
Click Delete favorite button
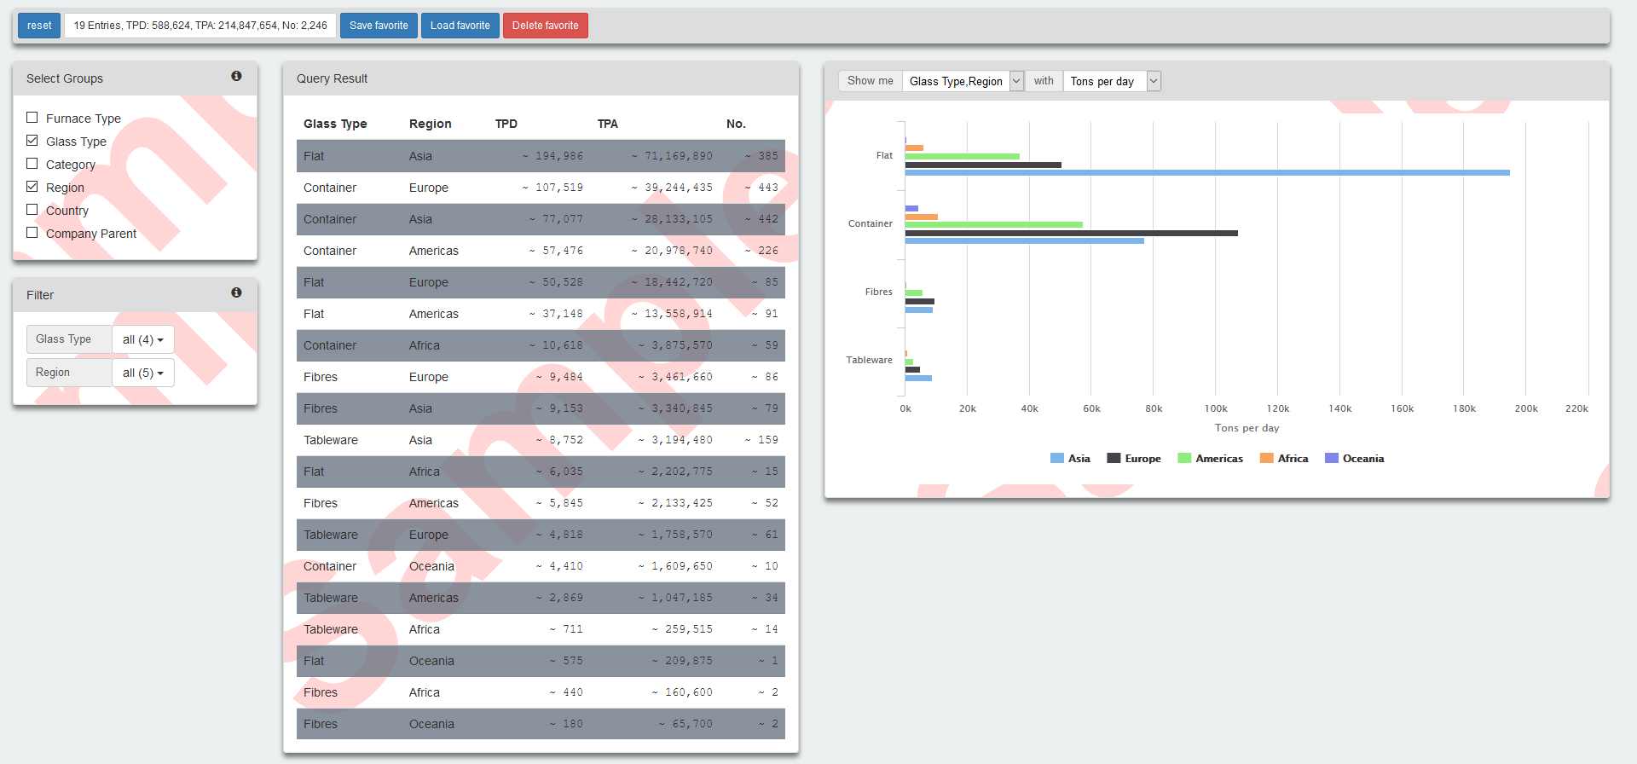[x=546, y=26]
